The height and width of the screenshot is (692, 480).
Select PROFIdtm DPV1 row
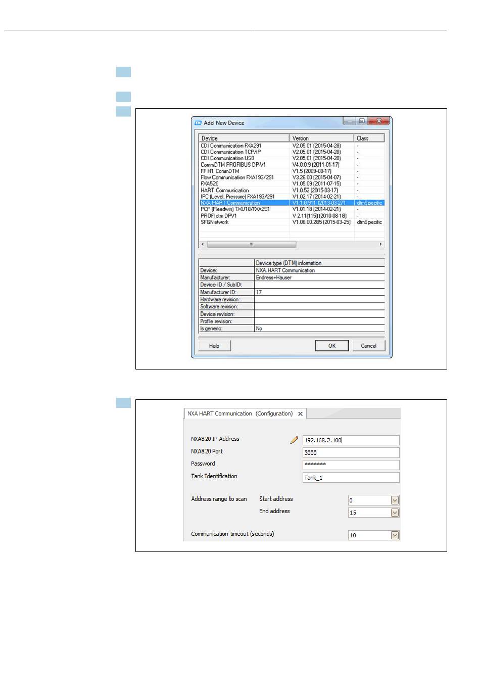pos(292,216)
